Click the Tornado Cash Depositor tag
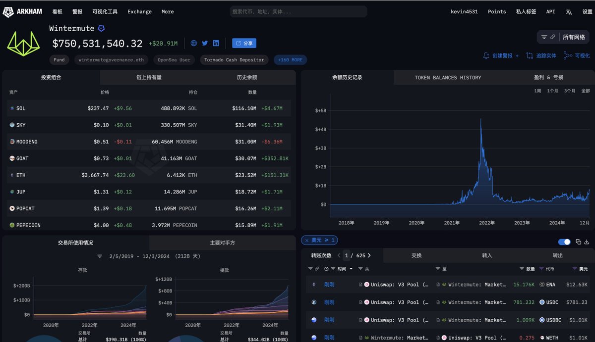Viewport: 595px width, 342px height. point(235,60)
